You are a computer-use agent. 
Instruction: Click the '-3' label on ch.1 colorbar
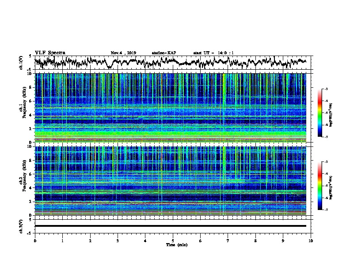326,89
